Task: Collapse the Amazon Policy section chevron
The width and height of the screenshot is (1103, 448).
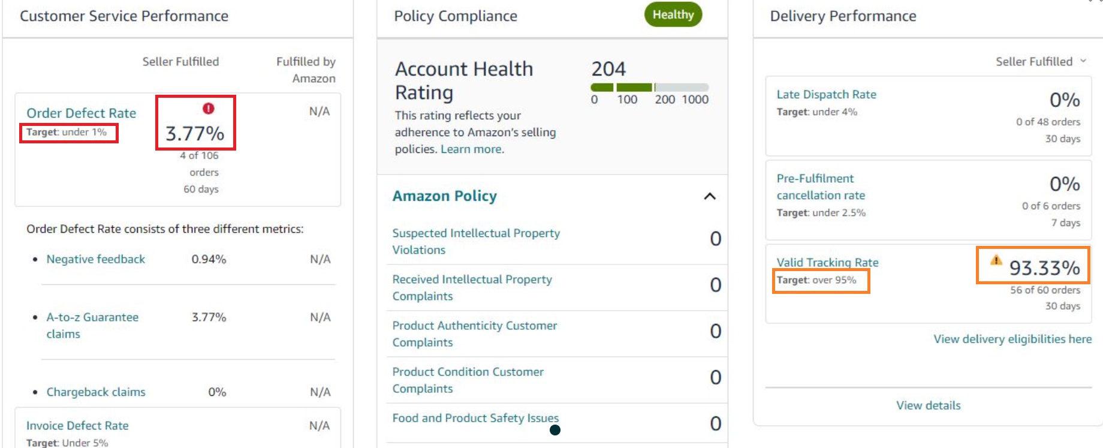Action: [x=710, y=196]
